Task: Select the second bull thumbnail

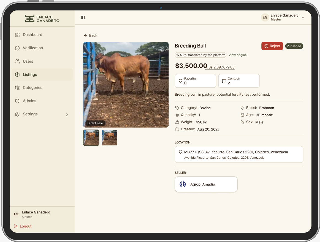Action: 109,137
